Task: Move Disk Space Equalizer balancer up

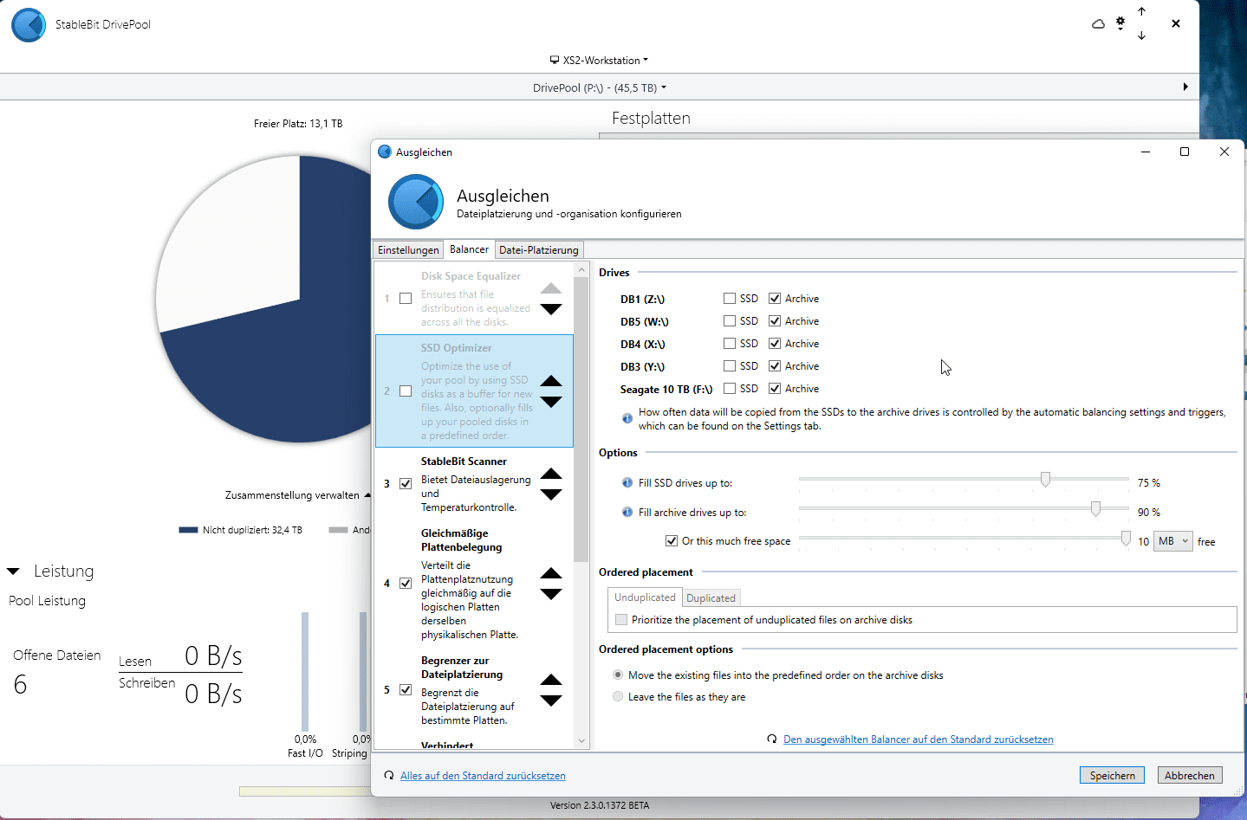Action: pyautogui.click(x=551, y=288)
